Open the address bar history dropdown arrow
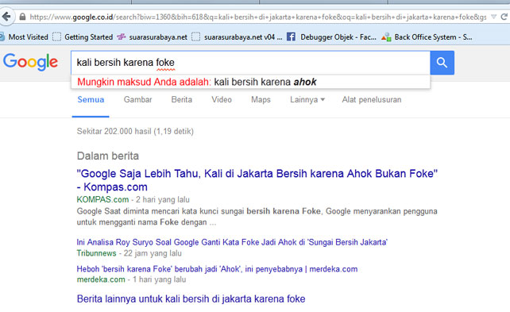This screenshot has height=312, width=510. [494, 17]
